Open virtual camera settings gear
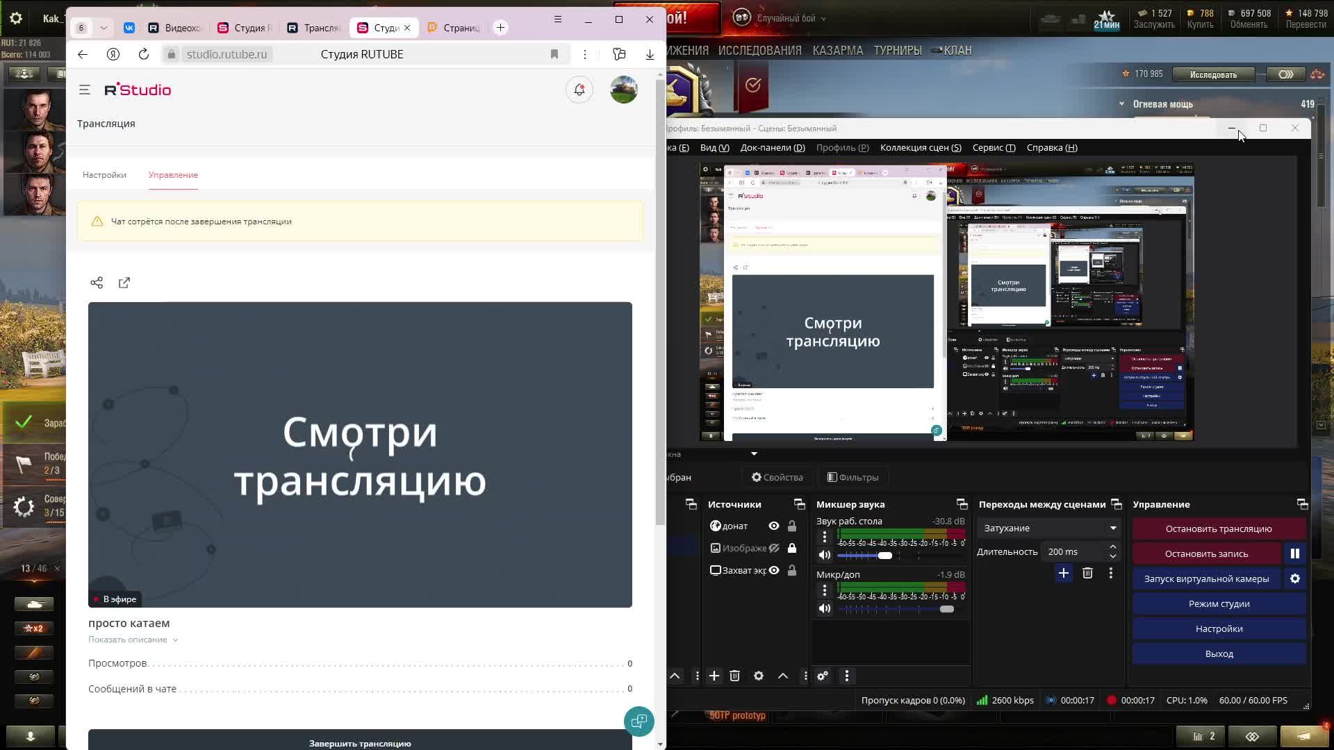 [x=1295, y=578]
